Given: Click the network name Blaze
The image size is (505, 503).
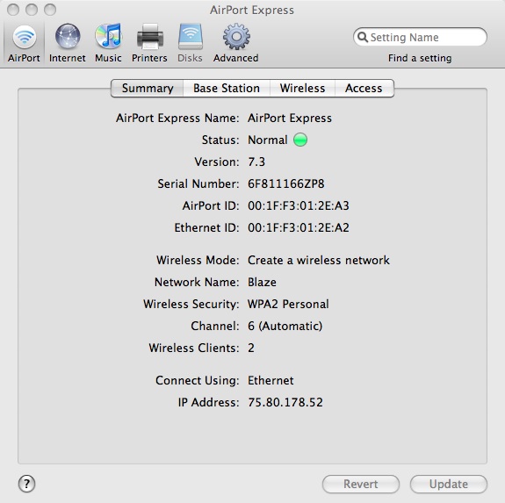Looking at the screenshot, I should (262, 283).
